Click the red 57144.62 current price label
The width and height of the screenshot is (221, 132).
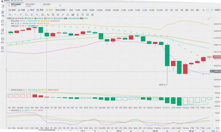click(217, 57)
